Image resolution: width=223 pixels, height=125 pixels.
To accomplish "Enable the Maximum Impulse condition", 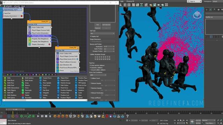I will pos(90,88).
